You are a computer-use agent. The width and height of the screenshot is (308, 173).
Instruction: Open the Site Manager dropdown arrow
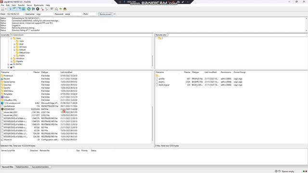pos(6,9)
